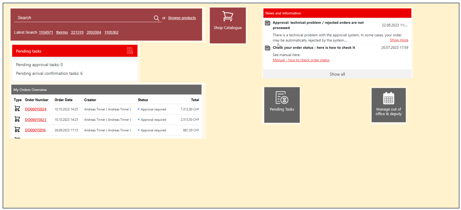The image size is (461, 210).
Task: Open order number DO00015824
Action: click(36, 109)
